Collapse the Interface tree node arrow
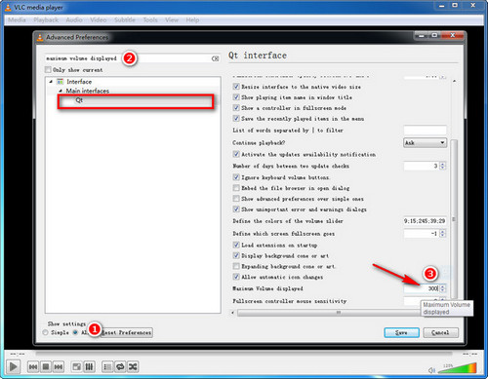This screenshot has width=488, height=379. coord(51,82)
